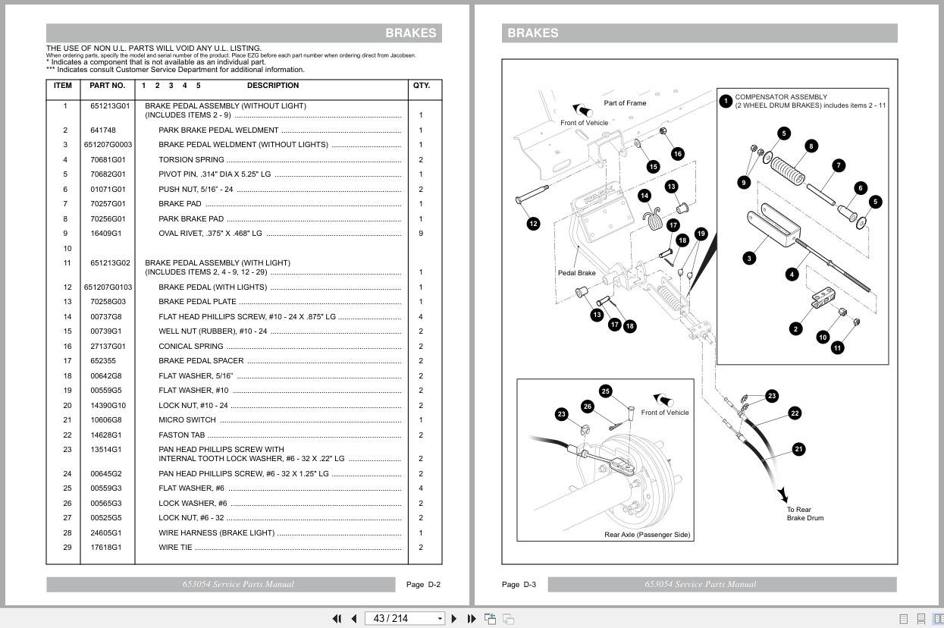Click callout 25 in the rear axle inset
This screenshot has height=628, width=944.
tap(606, 391)
